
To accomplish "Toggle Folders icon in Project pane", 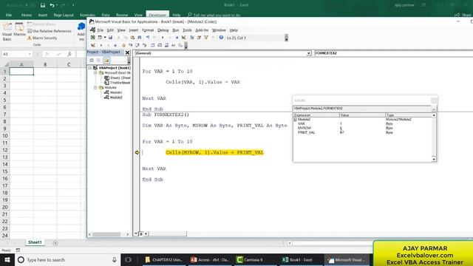I will [106, 61].
